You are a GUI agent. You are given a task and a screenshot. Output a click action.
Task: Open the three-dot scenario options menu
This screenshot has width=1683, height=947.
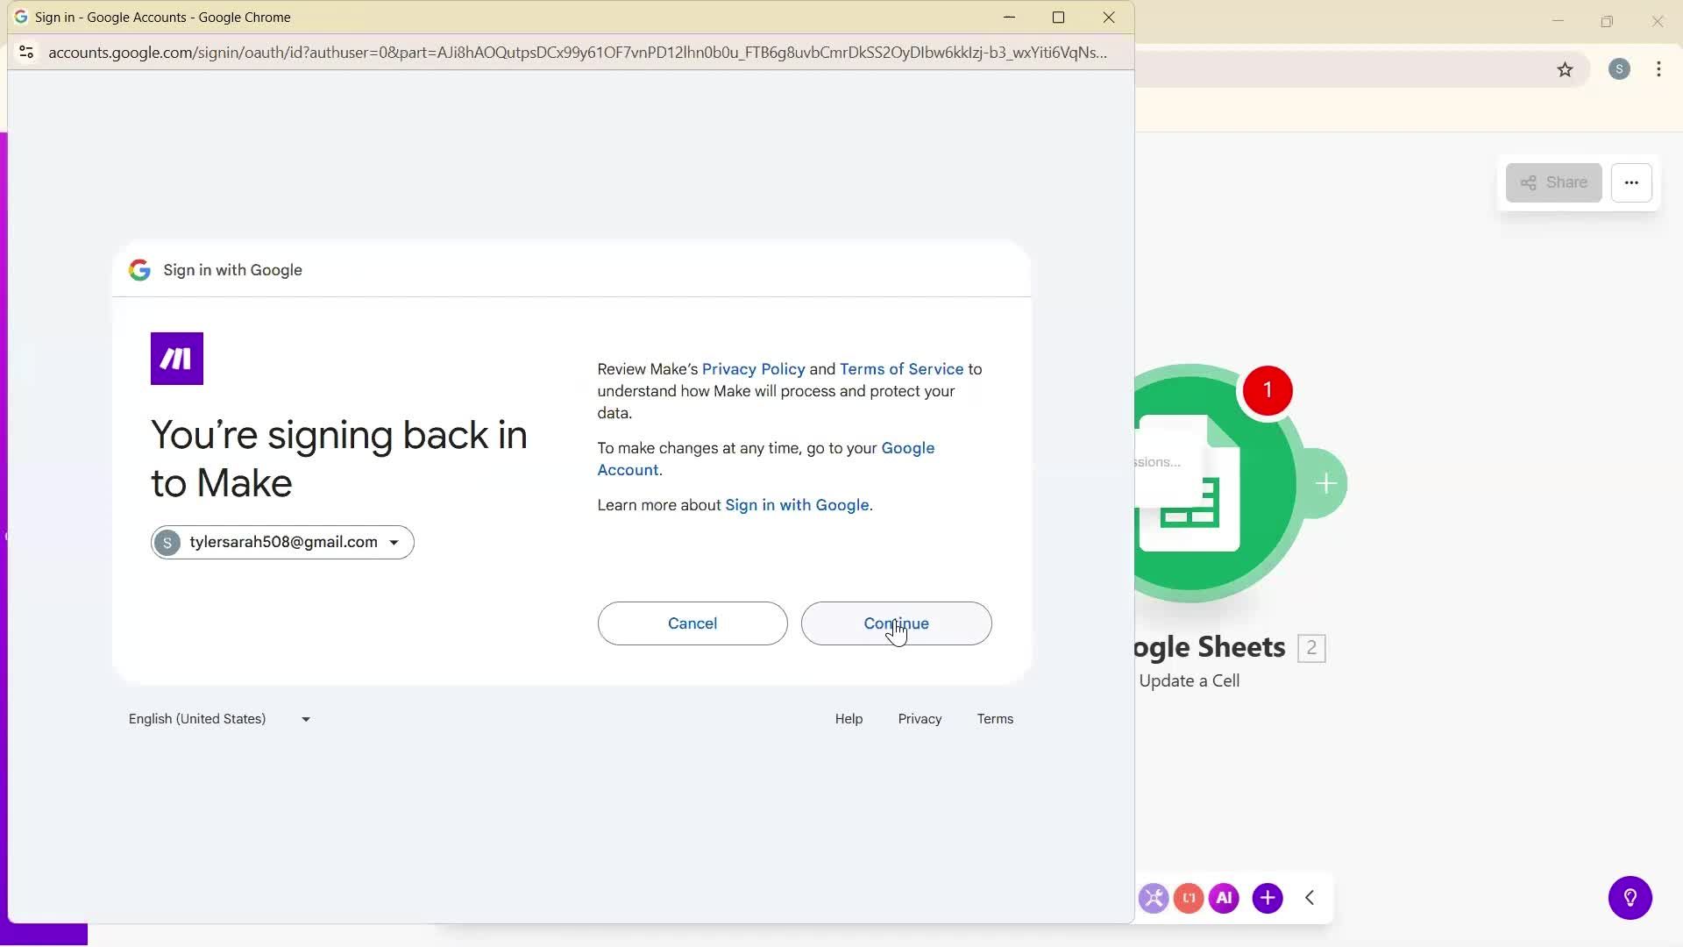coord(1632,182)
